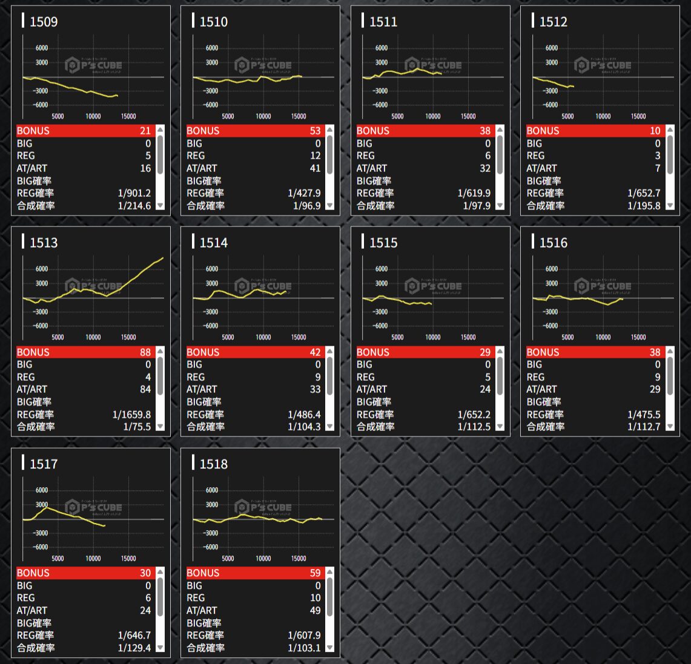The width and height of the screenshot is (691, 664).
Task: Select the slump graph of machine 1518
Action: [x=263, y=519]
